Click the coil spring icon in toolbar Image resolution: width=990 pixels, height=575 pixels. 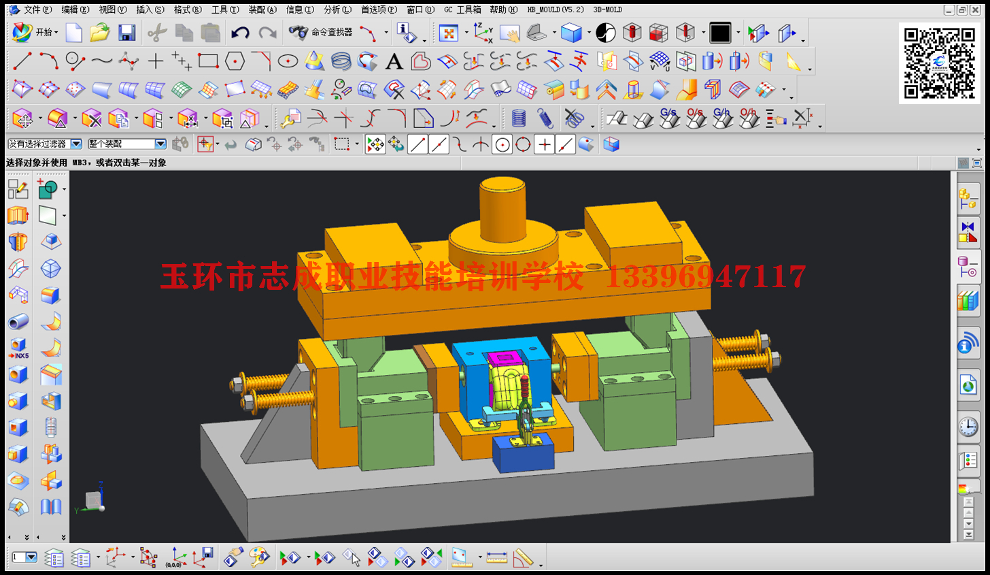[519, 118]
